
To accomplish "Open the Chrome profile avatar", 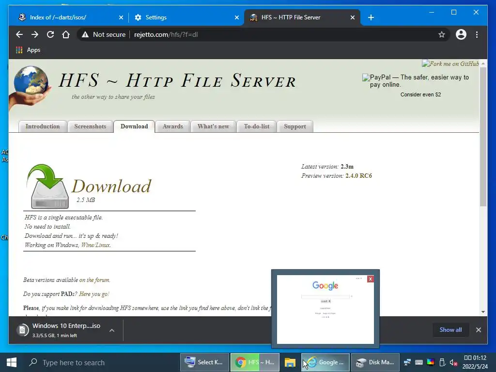I will (461, 34).
